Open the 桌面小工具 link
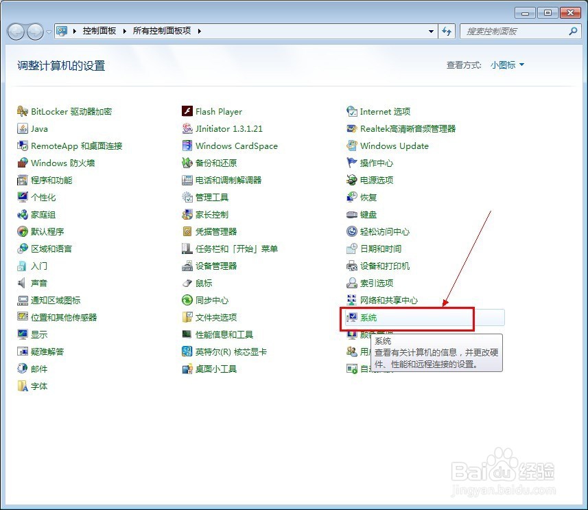Image resolution: width=588 pixels, height=510 pixels. click(x=216, y=369)
